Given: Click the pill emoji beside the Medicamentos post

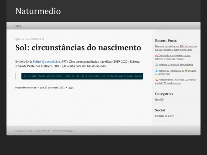Looking at the screenshot, I should pos(156,80).
